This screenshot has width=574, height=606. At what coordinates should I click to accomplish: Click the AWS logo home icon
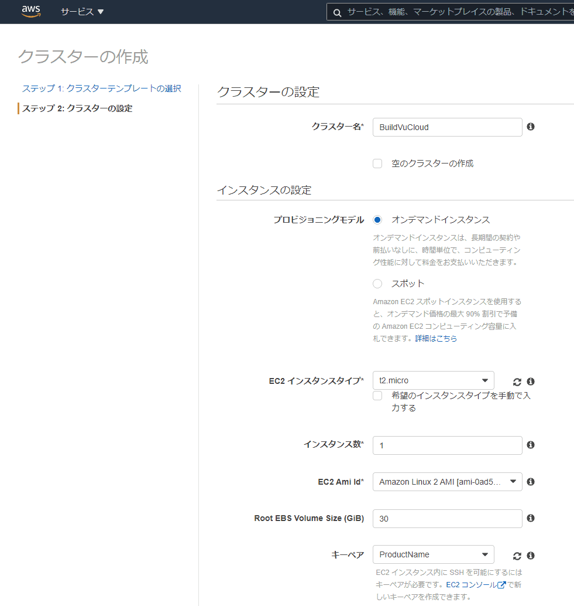(x=31, y=11)
